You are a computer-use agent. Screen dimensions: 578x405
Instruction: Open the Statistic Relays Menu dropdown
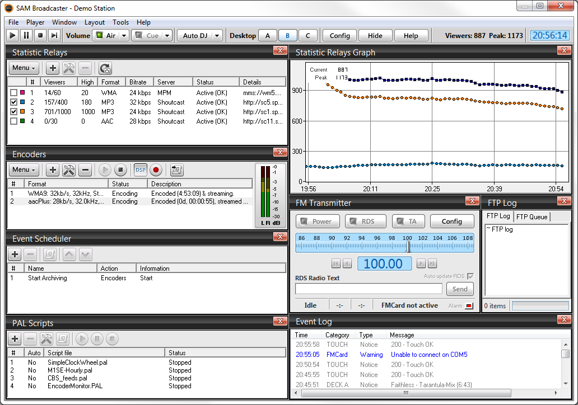[x=24, y=68]
